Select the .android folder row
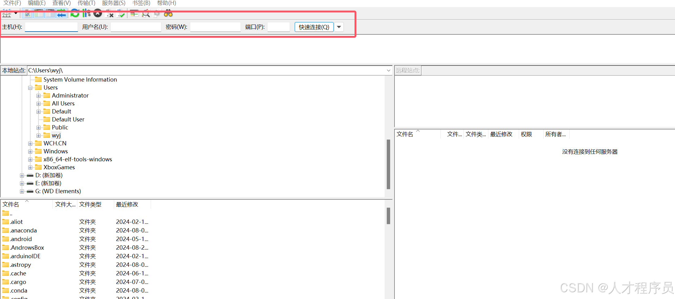Image resolution: width=675 pixels, height=299 pixels. tap(76, 239)
